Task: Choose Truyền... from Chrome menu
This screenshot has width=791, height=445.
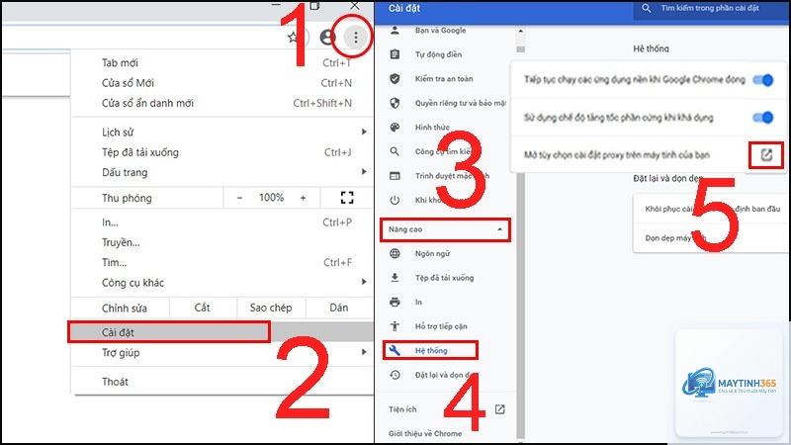Action: point(221,242)
